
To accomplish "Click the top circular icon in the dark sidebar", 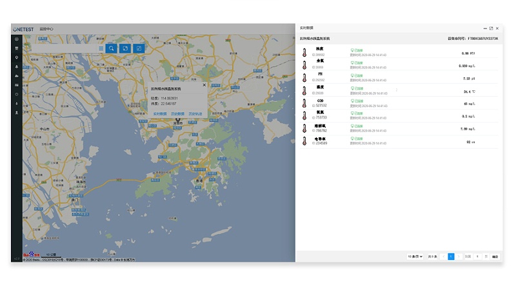I will click(x=17, y=39).
